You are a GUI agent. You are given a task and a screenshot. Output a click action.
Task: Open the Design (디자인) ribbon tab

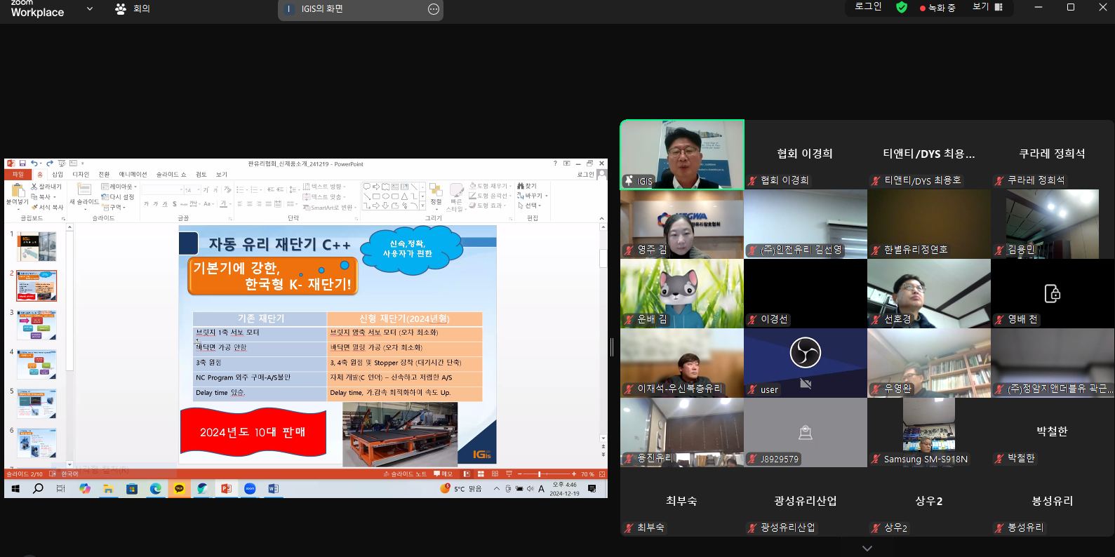tap(81, 175)
